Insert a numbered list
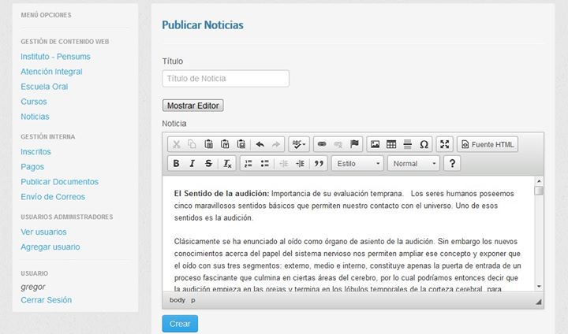 (x=248, y=164)
